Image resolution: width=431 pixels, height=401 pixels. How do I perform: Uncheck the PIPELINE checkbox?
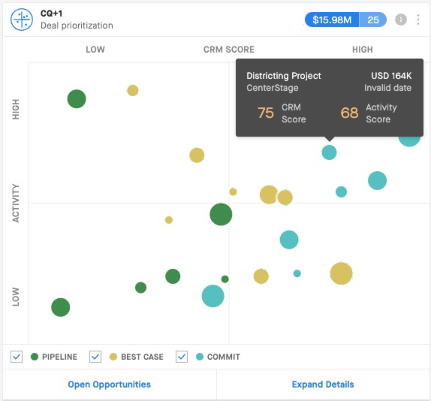(17, 357)
